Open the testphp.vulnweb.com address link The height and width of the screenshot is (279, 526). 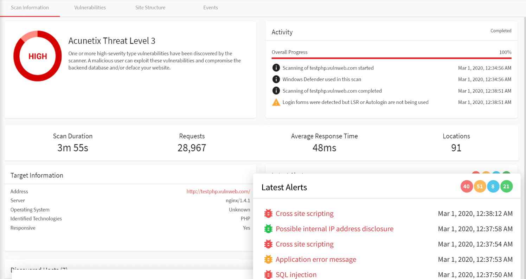coord(218,192)
